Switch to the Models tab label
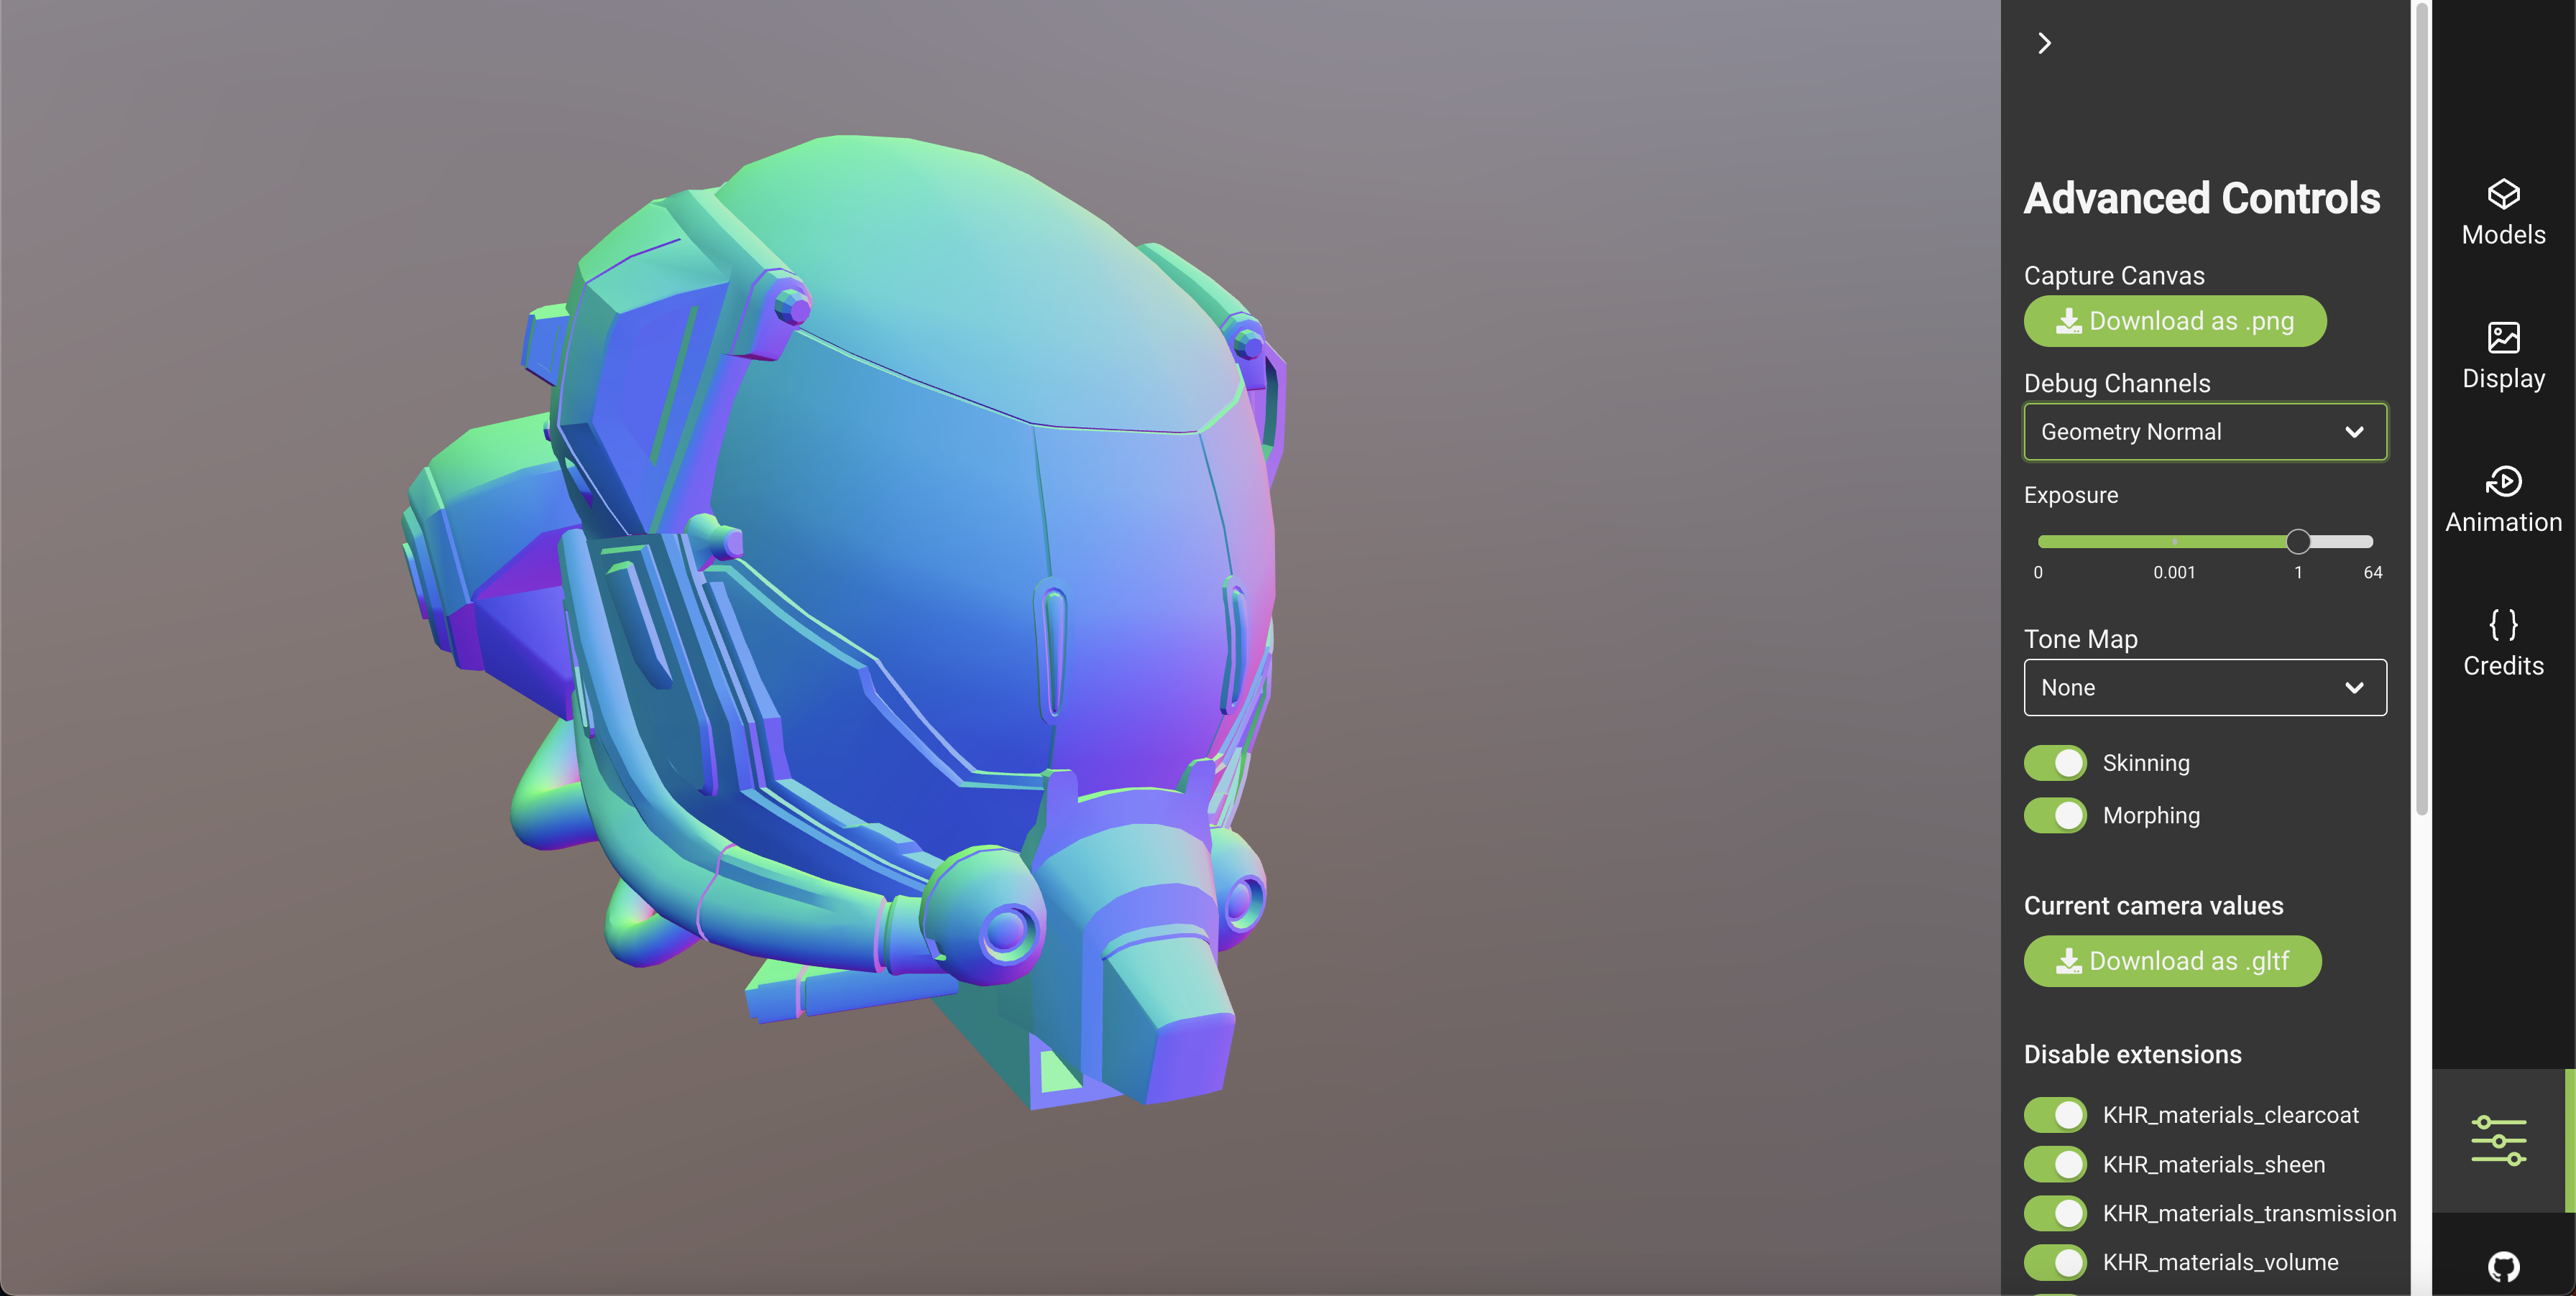The height and width of the screenshot is (1296, 2576). 2503,235
